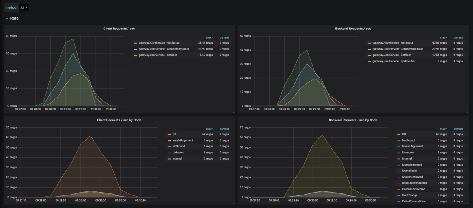Open color picker for Internal in Client Requests by Code
473x208 pixels.
tap(169, 158)
